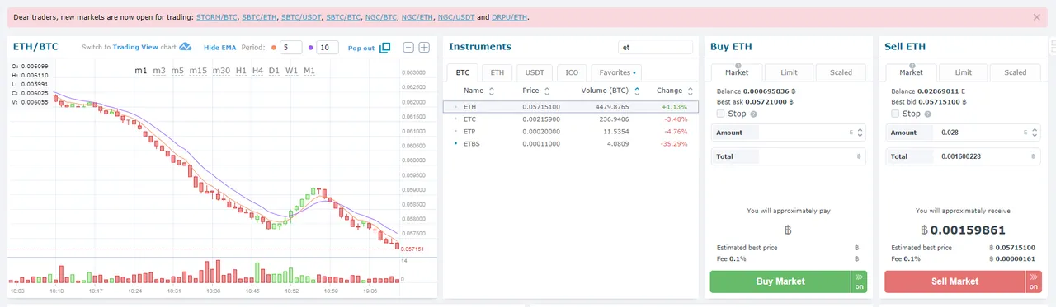Screen dimensions: 1056x307
Task: Select the H1 chart timeframe
Action: coord(241,71)
